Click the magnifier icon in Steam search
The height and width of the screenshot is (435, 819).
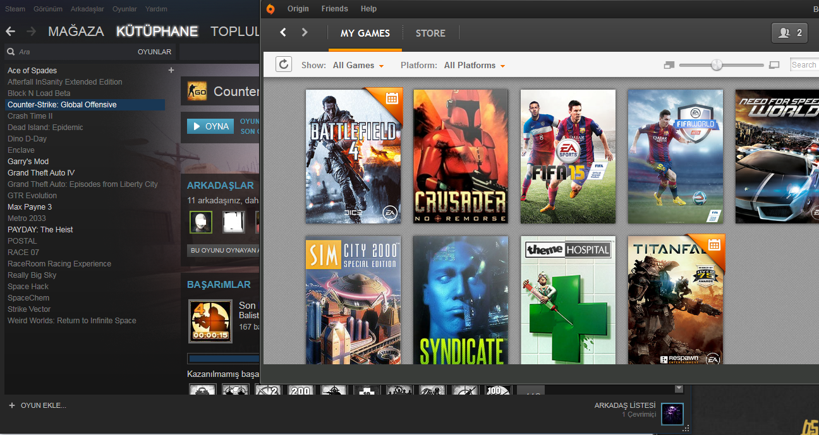click(x=11, y=52)
